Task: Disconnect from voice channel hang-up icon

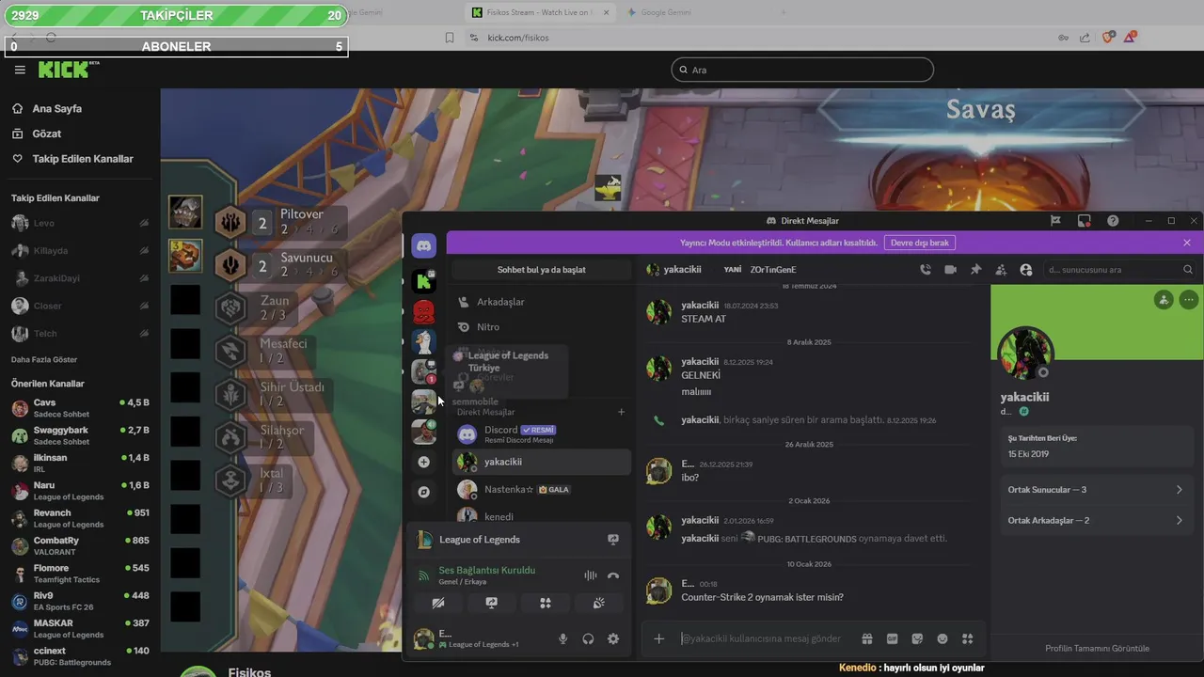Action: point(613,575)
